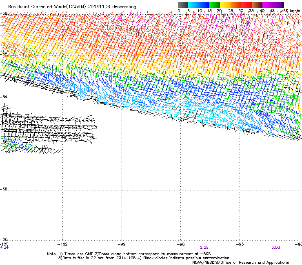Click the longitude label '-99'

tap(122, 244)
